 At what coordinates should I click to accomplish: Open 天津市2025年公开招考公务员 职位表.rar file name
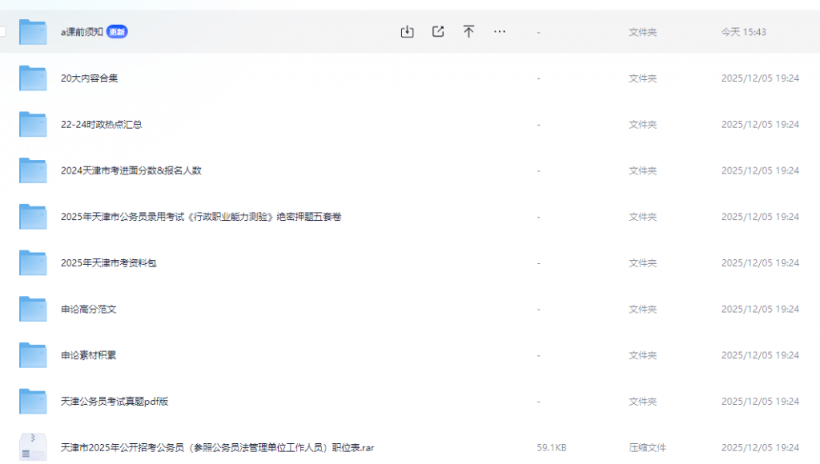point(217,448)
